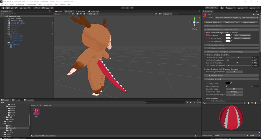The image size is (261, 139).
Task: Select the Tail material thumbnail
Action: 36,112
